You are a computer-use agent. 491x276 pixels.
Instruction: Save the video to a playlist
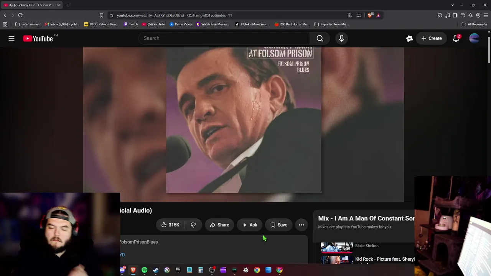tap(279, 225)
